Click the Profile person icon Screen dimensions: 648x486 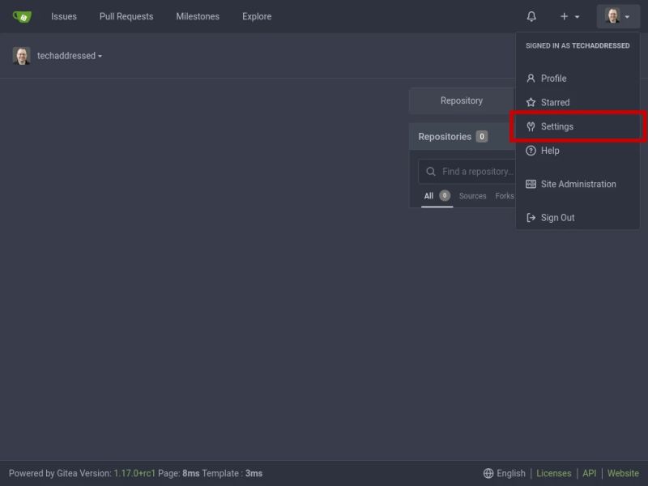point(531,78)
